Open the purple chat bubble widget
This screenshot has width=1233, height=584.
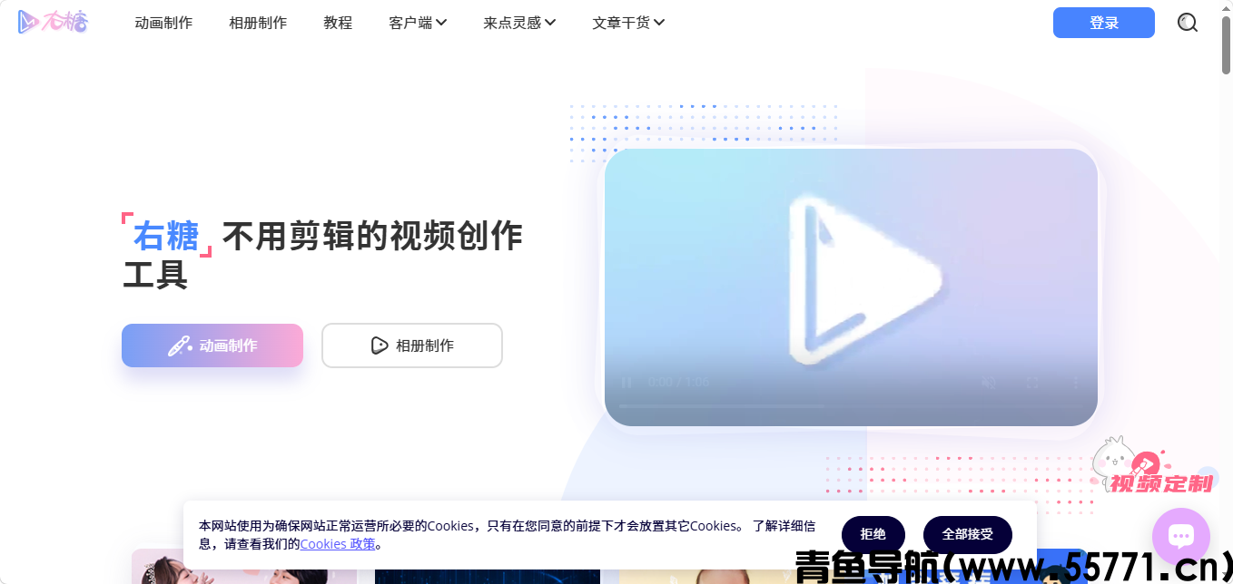[1180, 537]
